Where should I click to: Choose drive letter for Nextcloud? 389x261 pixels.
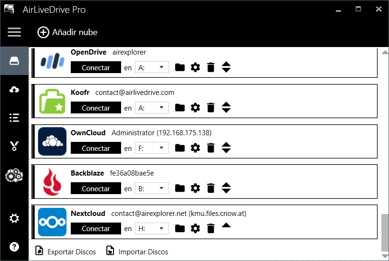[152, 229]
